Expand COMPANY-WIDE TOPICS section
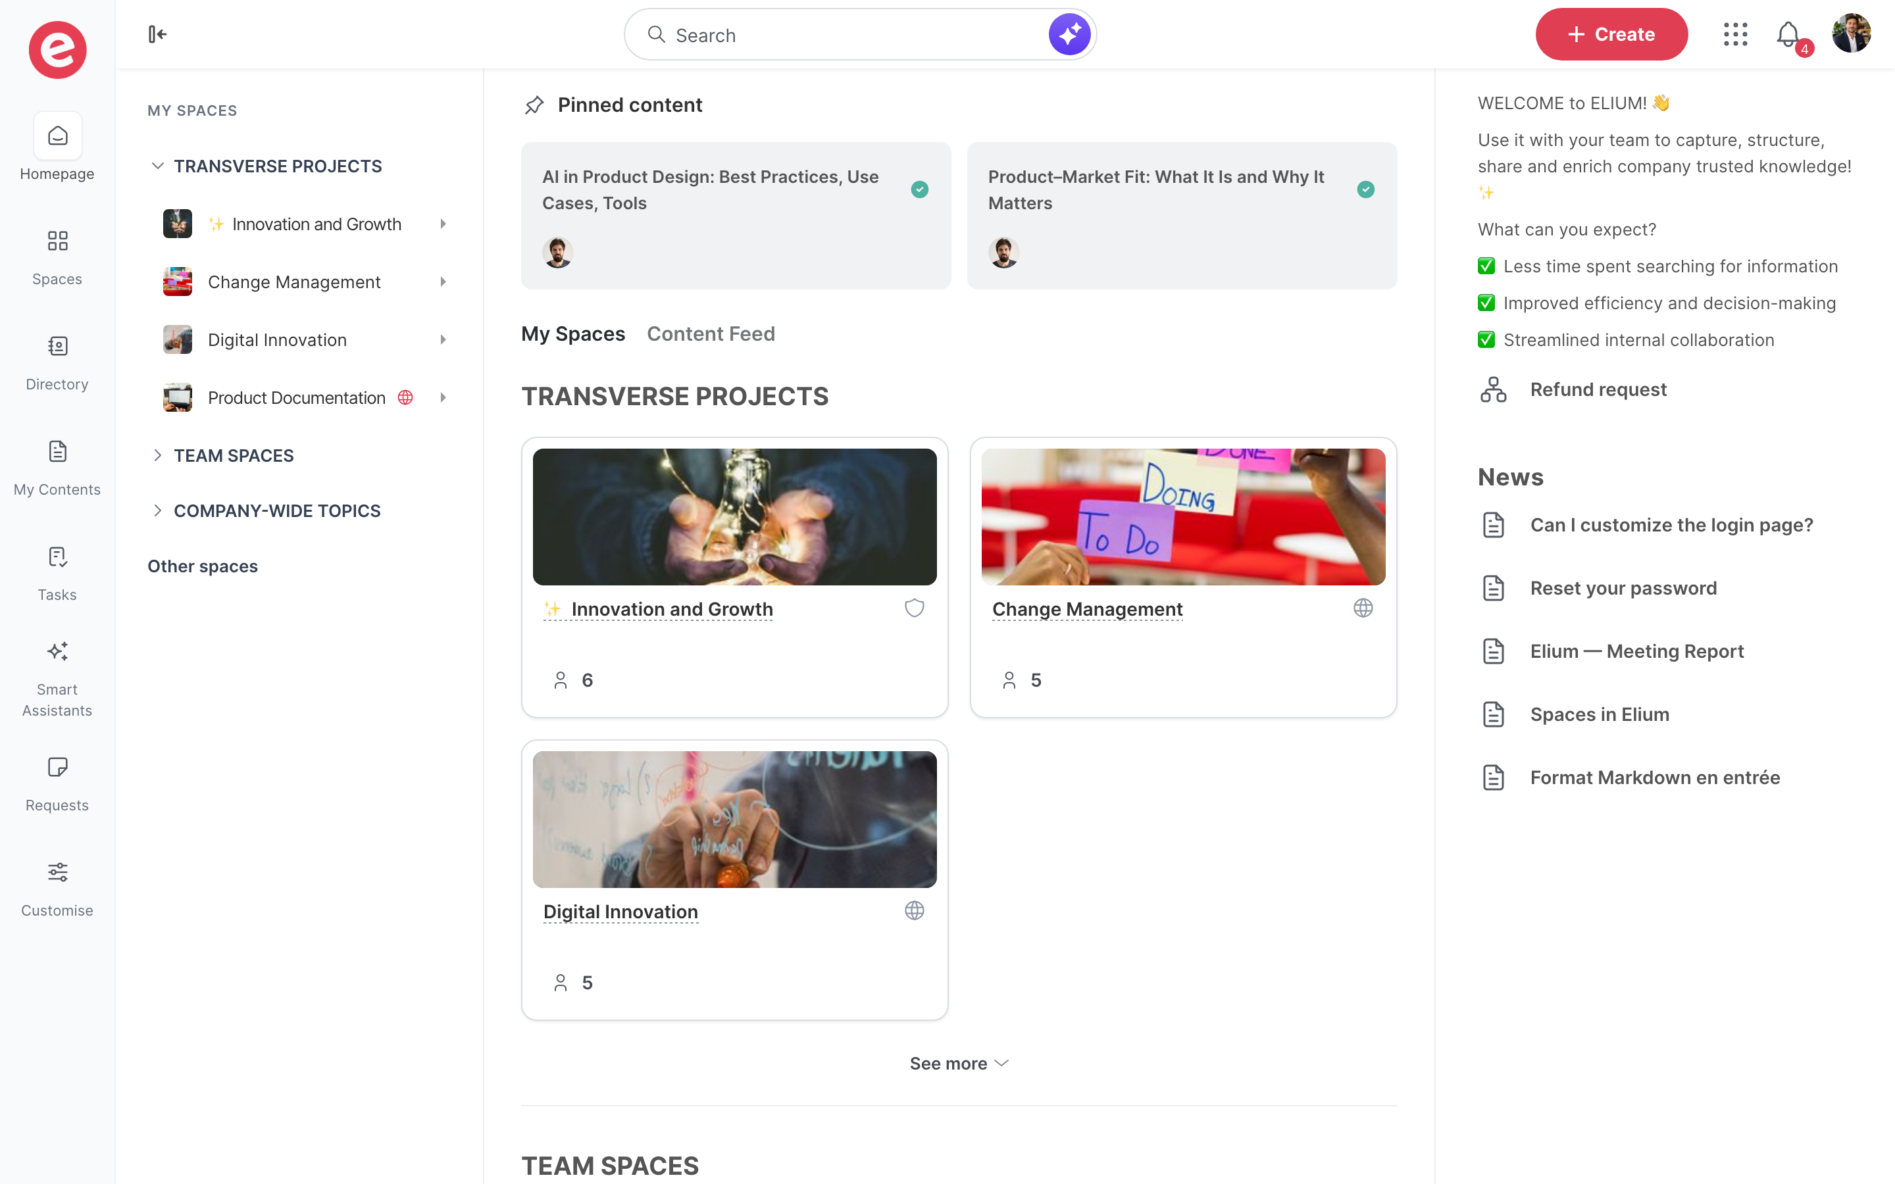This screenshot has width=1895, height=1184. (x=157, y=510)
